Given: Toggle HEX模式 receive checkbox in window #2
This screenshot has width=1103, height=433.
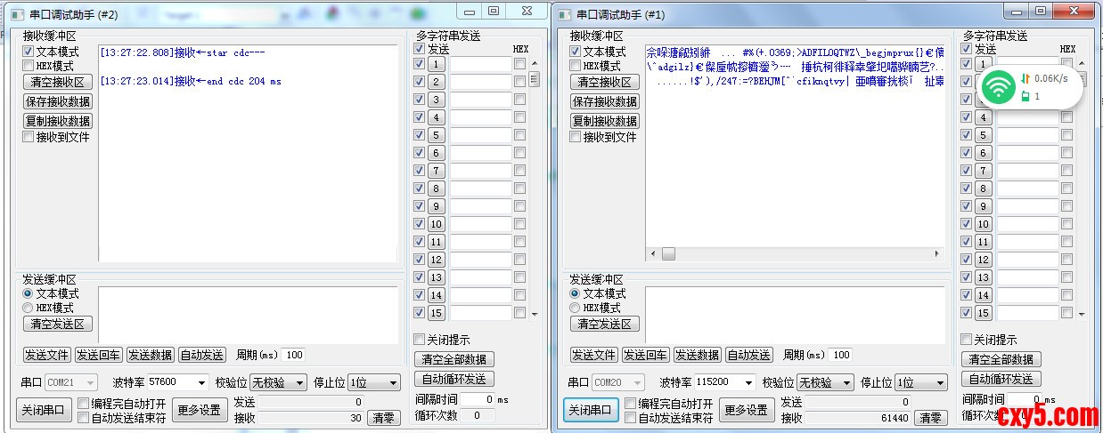Looking at the screenshot, I should (28, 66).
